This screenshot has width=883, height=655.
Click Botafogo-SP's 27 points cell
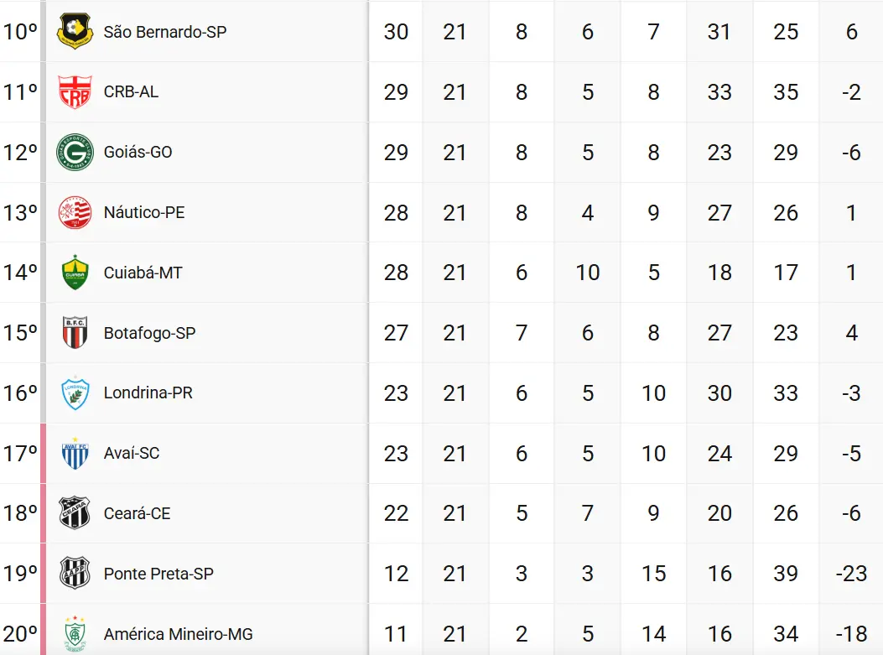tap(396, 333)
